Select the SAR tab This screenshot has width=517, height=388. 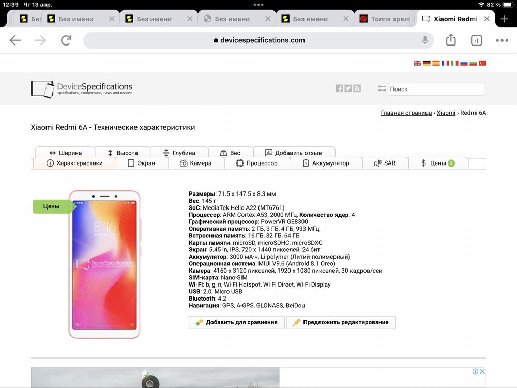pyautogui.click(x=385, y=163)
